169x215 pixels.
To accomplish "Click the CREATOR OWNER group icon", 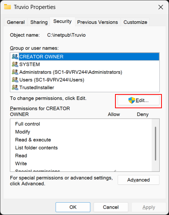I will point(15,56).
